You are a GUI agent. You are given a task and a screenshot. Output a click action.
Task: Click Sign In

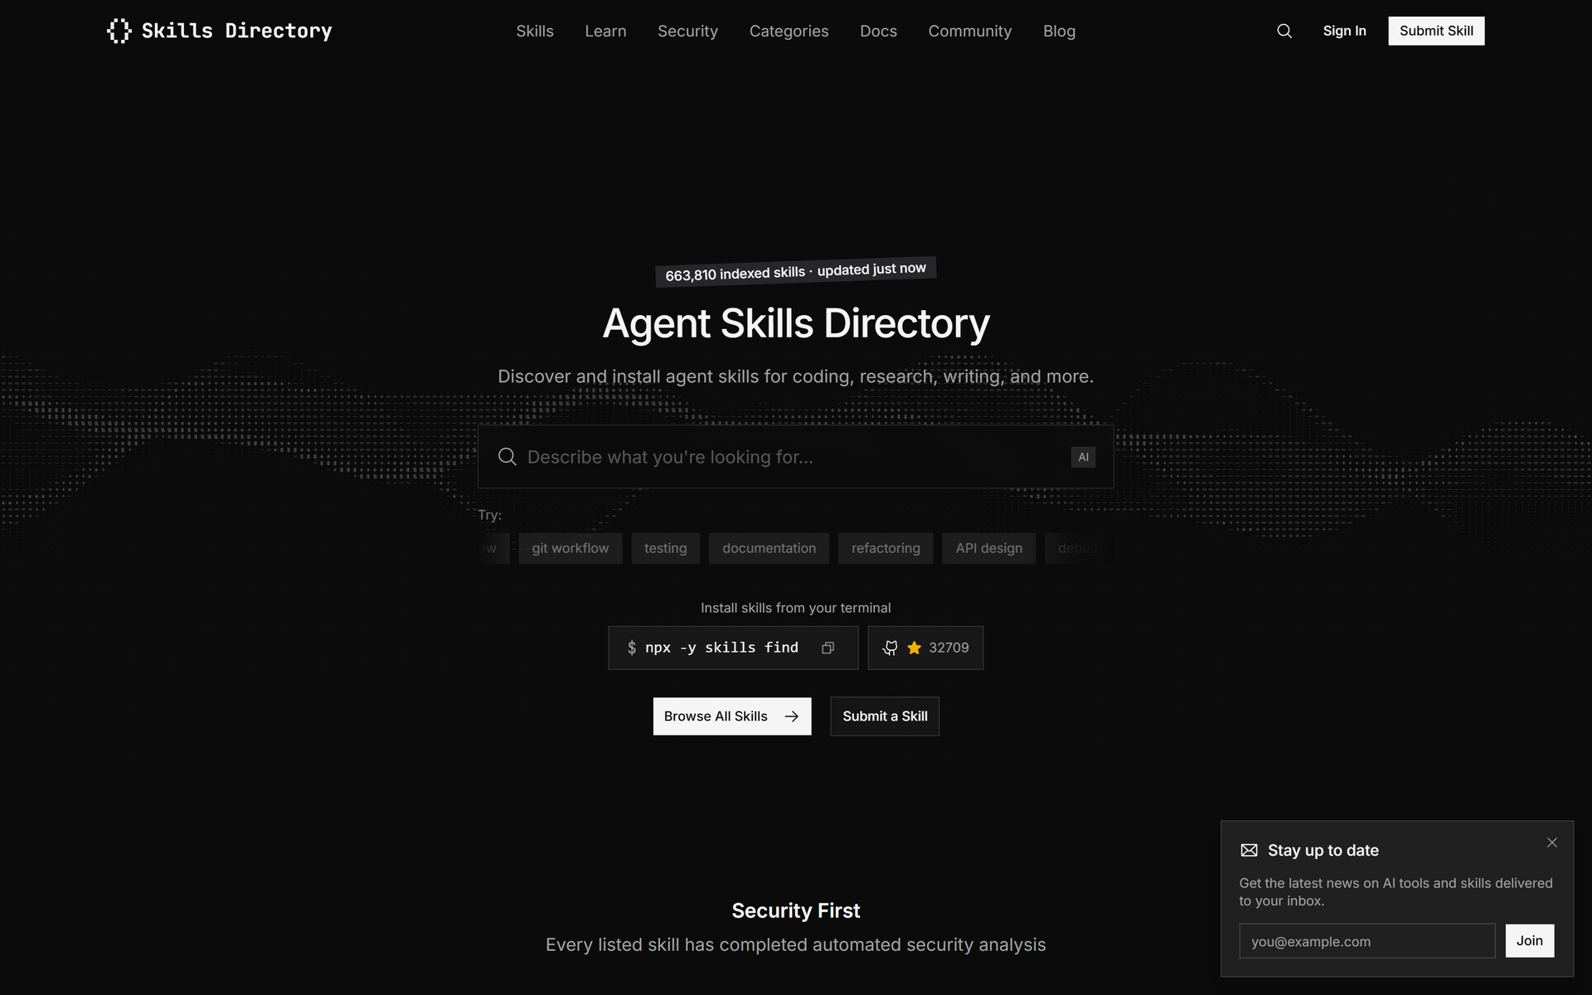click(1344, 31)
